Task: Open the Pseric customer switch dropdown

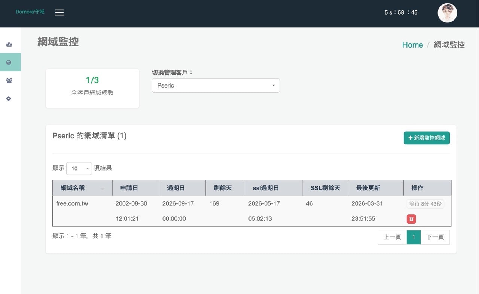Action: (x=216, y=85)
